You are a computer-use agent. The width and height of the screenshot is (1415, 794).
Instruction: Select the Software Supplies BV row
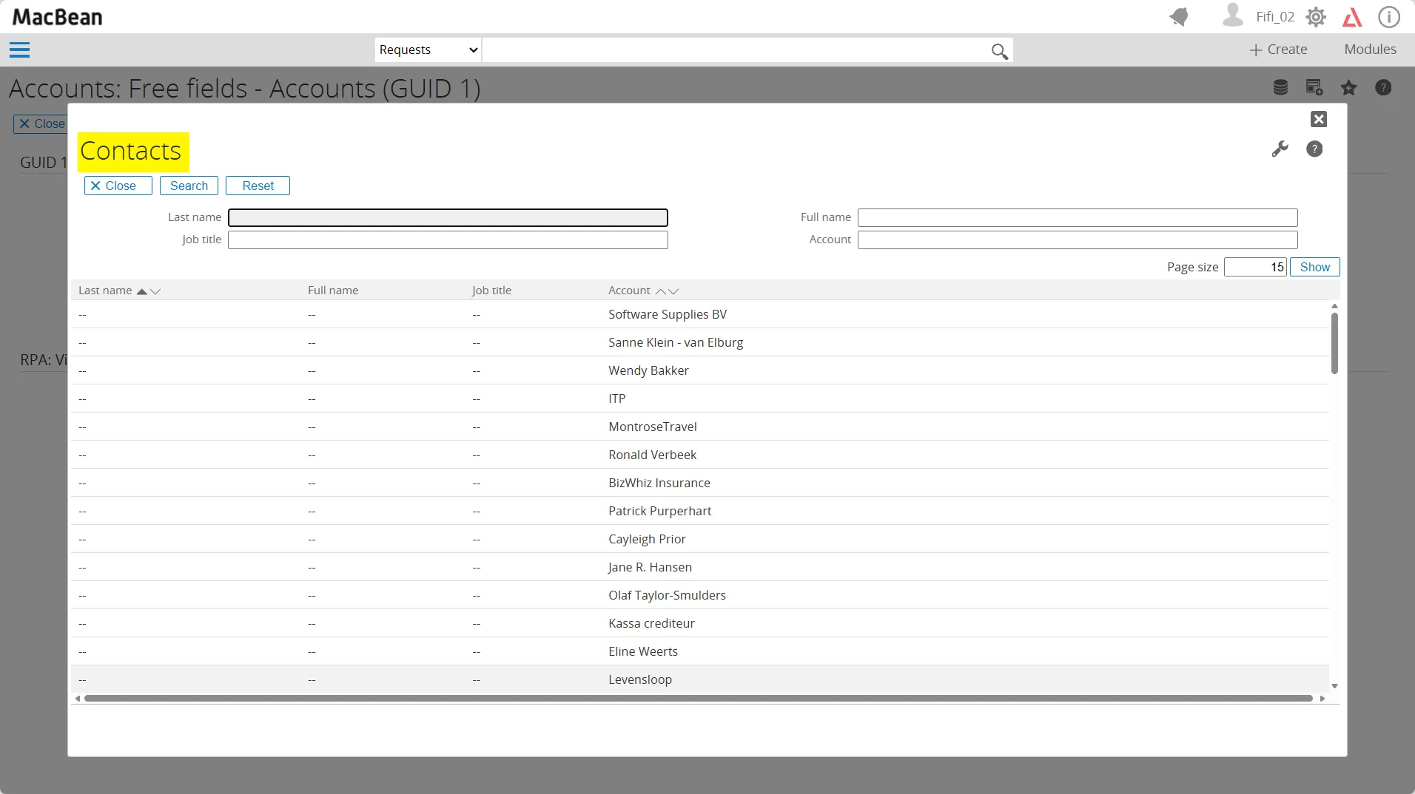(667, 314)
